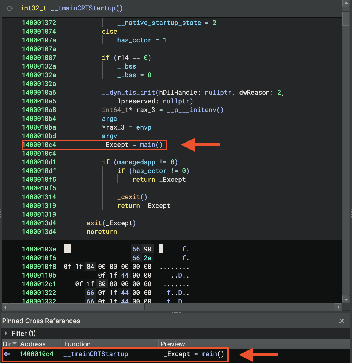352x363 pixels.
Task: Click the scroll down arrow of the code view
Action: (346, 299)
